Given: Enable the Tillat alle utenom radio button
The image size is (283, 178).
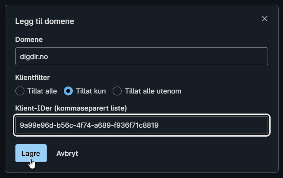Looking at the screenshot, I should pyautogui.click(x=117, y=91).
